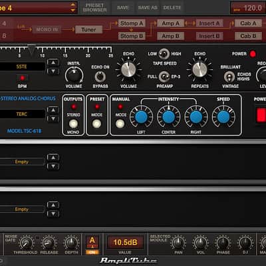Click up arrow of second Empty slot
Viewport: 266px width, 266px height.
point(53,205)
